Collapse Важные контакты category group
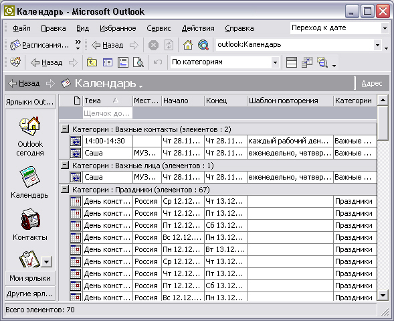Viewport: 394px width, 321px height. click(65, 129)
